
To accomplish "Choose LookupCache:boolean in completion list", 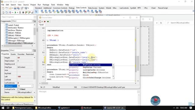I will pyautogui.click(x=90, y=70).
